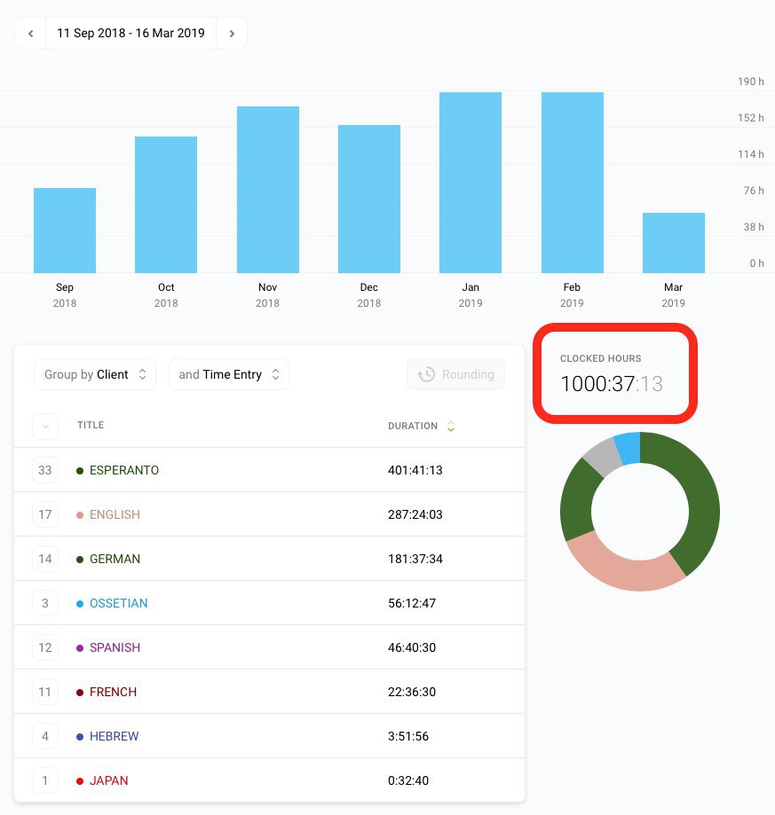Screen dimensions: 775x815
Task: Click the ESPERANTO duration 401:41:13
Action: point(415,470)
